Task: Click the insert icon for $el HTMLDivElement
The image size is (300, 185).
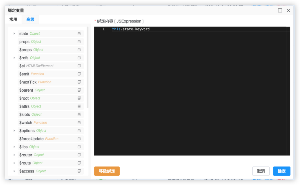Action: click(x=79, y=66)
